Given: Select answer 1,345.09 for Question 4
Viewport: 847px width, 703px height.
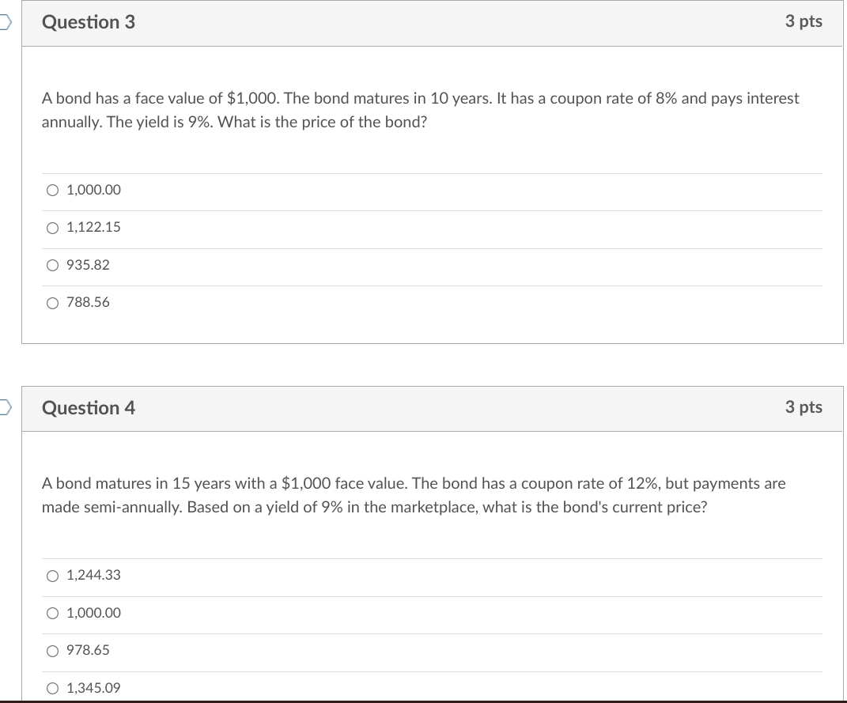Looking at the screenshot, I should (x=51, y=688).
